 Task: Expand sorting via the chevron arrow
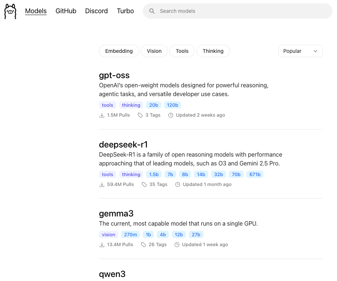click(315, 51)
